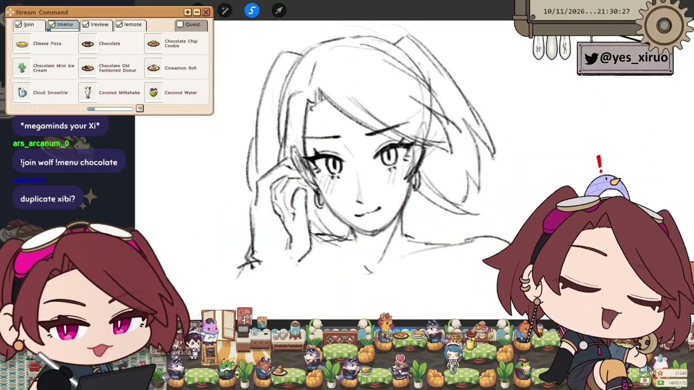Screen dimensions: 694x390
Task: Select the arrow pointer tool
Action: pyautogui.click(x=279, y=10)
